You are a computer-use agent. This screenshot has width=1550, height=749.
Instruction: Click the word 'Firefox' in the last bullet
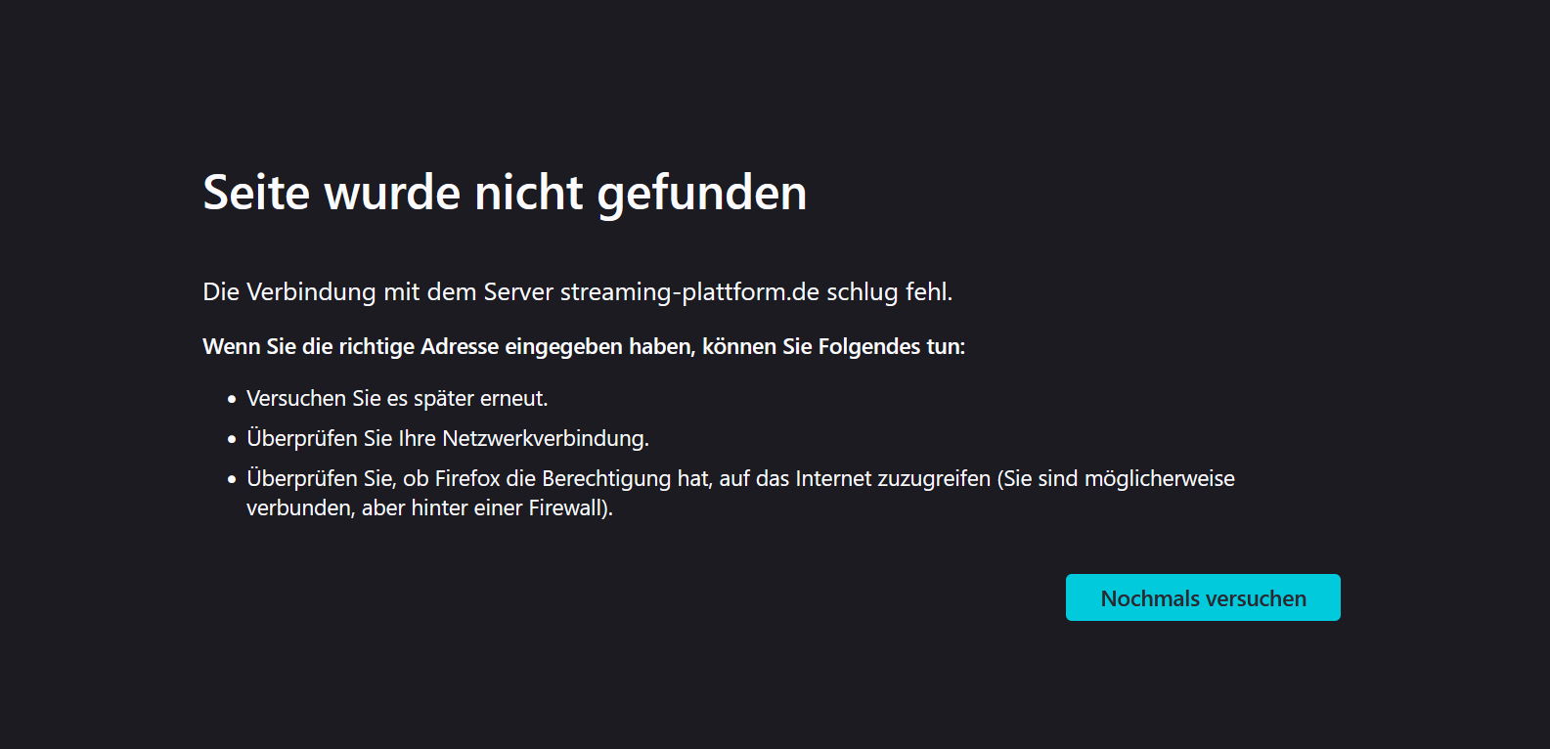[x=467, y=479]
